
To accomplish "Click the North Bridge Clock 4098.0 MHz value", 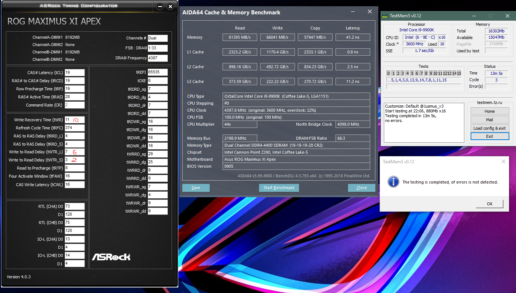I will pos(353,124).
